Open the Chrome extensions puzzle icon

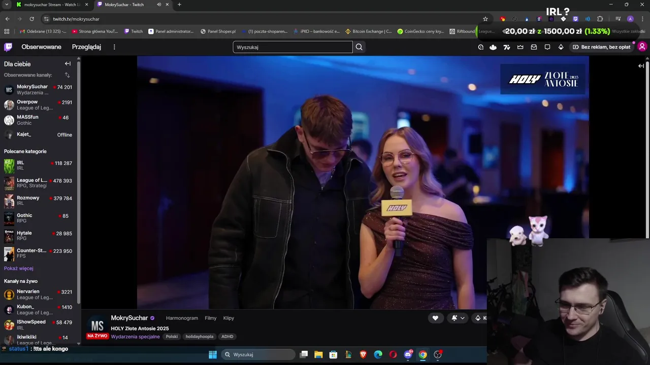pyautogui.click(x=600, y=19)
